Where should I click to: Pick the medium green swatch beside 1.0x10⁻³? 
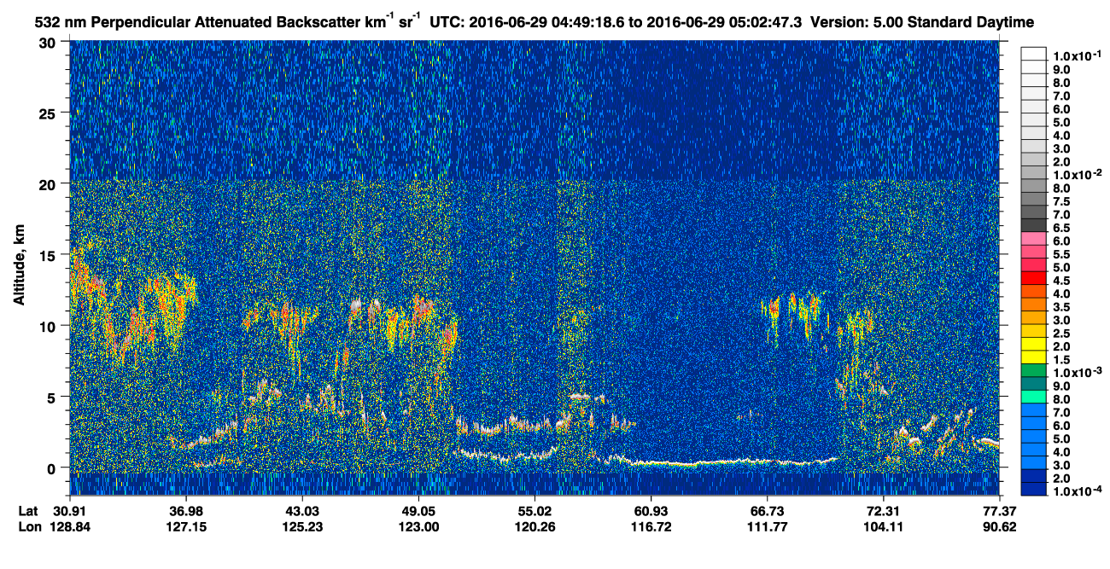[x=1033, y=370]
